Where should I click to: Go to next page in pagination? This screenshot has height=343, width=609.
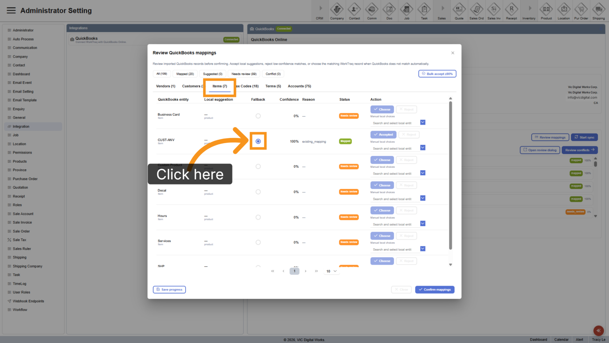[x=306, y=271]
